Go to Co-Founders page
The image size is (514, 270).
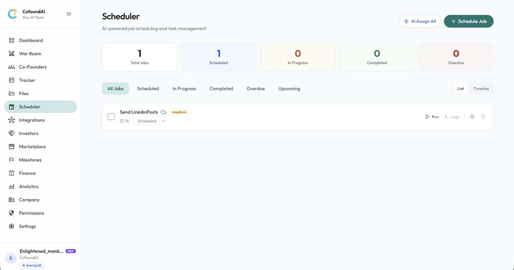[40, 67]
